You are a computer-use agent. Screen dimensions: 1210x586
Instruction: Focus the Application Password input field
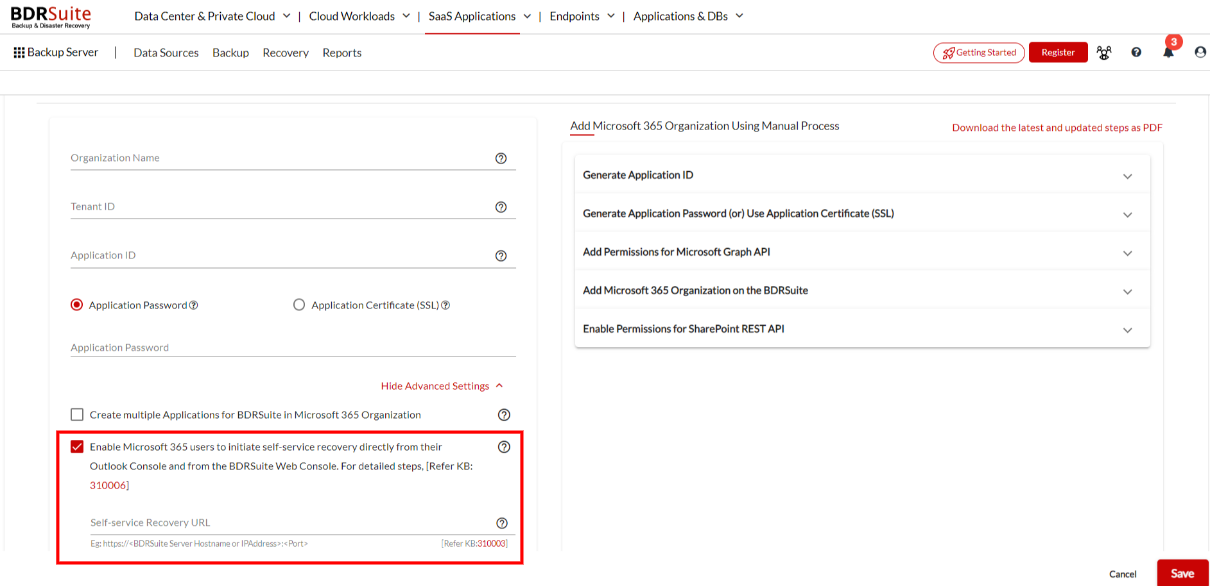(293, 347)
